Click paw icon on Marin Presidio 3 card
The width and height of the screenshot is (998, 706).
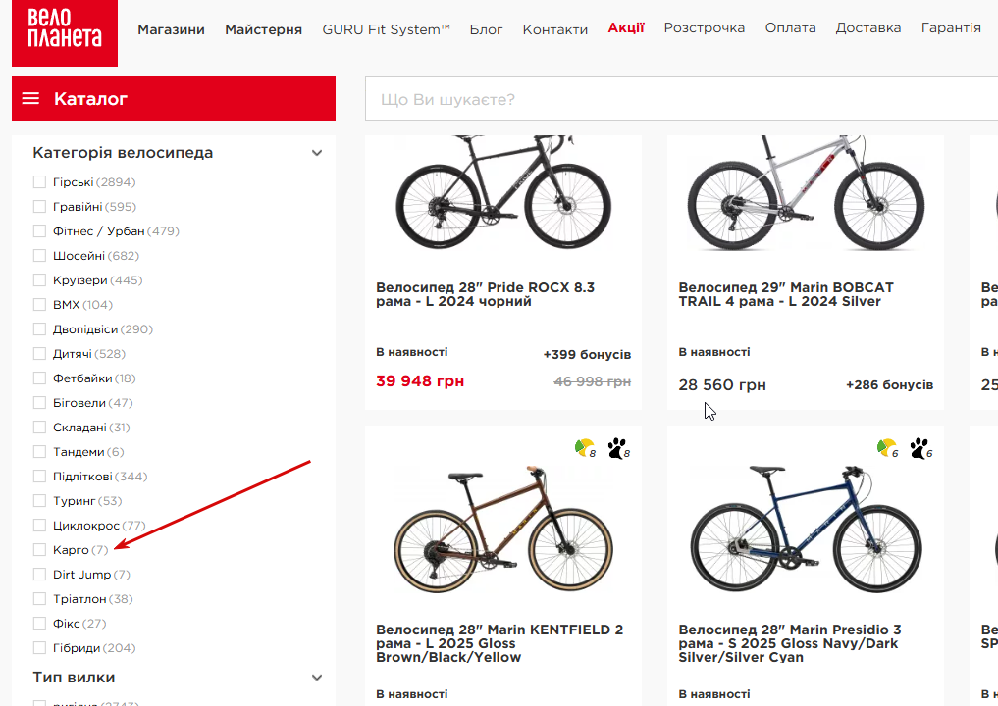pyautogui.click(x=919, y=449)
